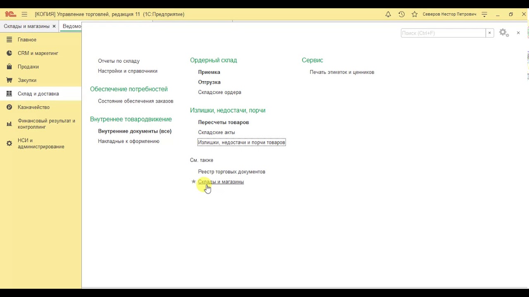The image size is (529, 297).
Task: Click the Сервис heading
Action: tap(312, 60)
